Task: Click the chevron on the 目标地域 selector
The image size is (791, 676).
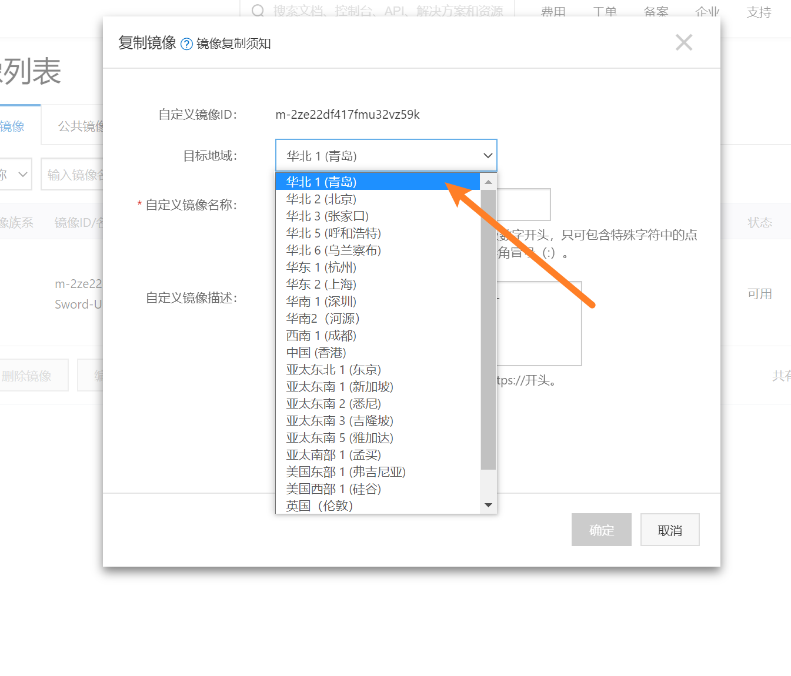Action: 487,155
